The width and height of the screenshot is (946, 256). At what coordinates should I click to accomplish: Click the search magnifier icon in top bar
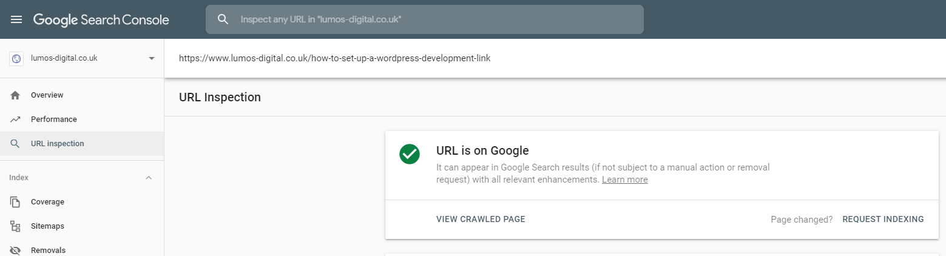click(x=223, y=19)
